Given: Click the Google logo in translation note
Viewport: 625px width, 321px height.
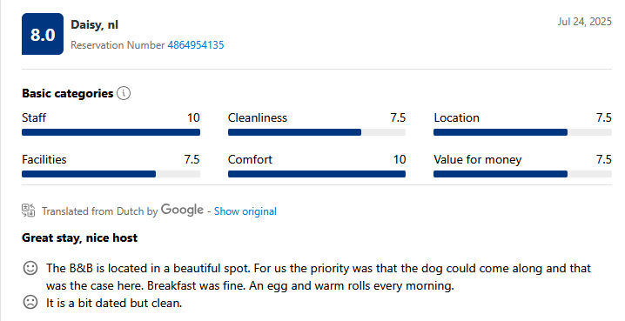Looking at the screenshot, I should (x=182, y=210).
